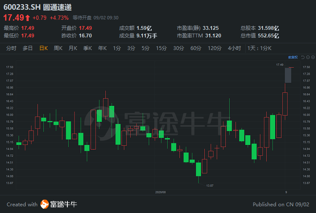Screen dimensions: 316x213
Task: Click the 总市值 552.65亿 value
Action: point(268,36)
